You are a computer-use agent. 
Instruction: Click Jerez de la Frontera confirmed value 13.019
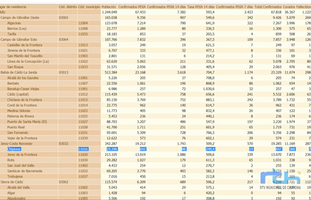point(140,155)
